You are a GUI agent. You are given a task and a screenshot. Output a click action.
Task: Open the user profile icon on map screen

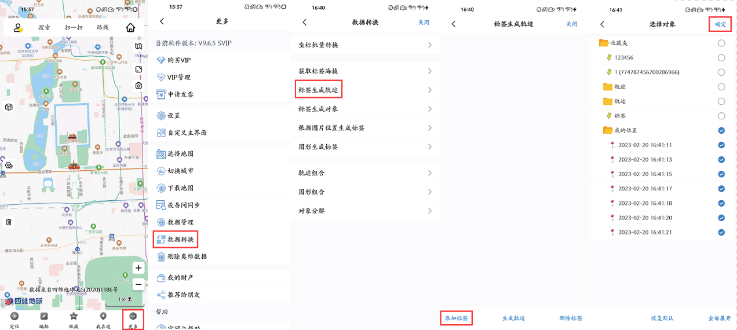(18, 27)
